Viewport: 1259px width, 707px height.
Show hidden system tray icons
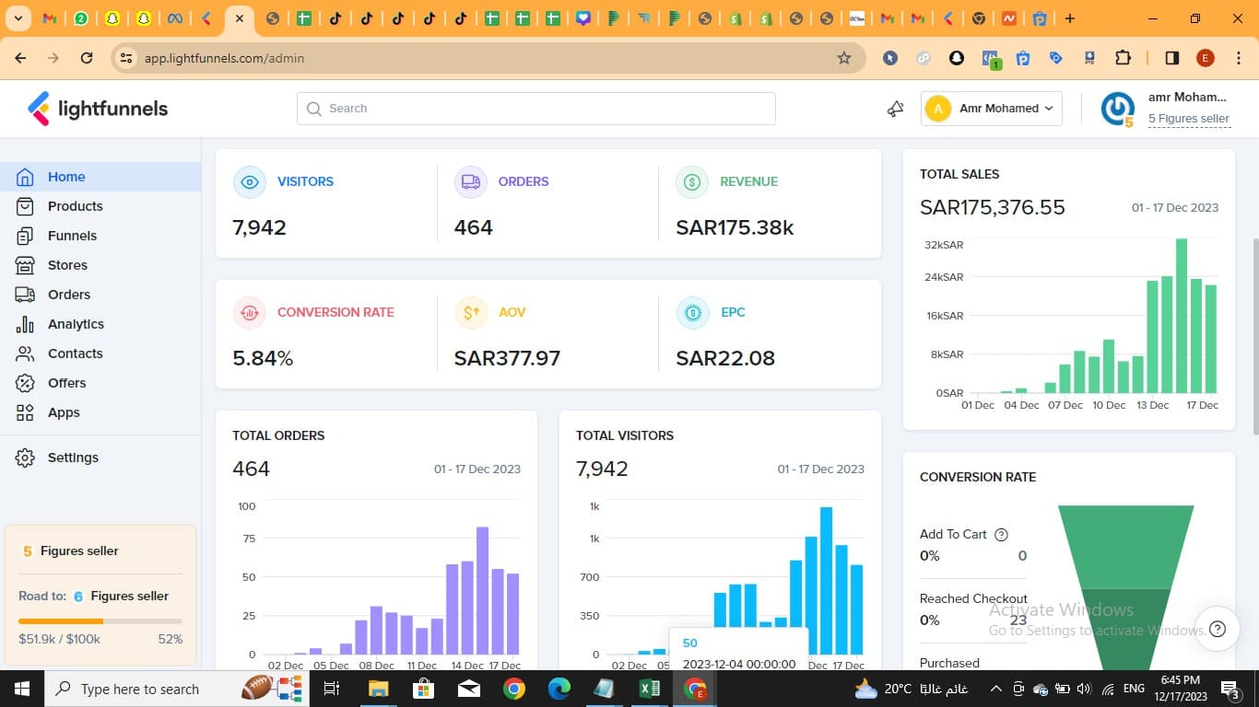coord(995,689)
